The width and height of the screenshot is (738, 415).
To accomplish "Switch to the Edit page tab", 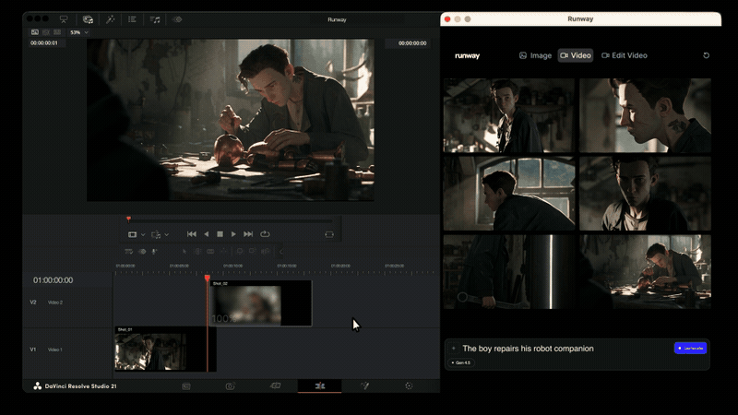I will tap(275, 385).
